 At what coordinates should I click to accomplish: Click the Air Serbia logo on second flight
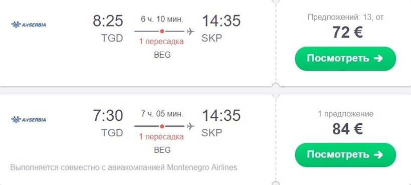(x=29, y=119)
